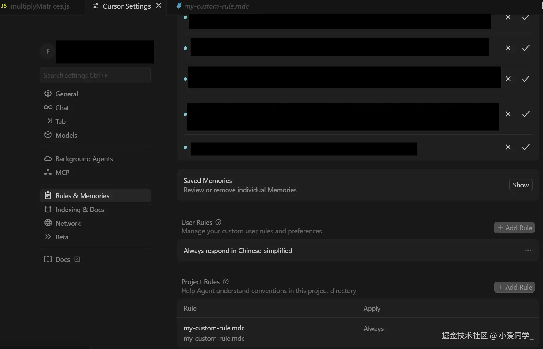Show the Saved Memories list

pos(521,185)
